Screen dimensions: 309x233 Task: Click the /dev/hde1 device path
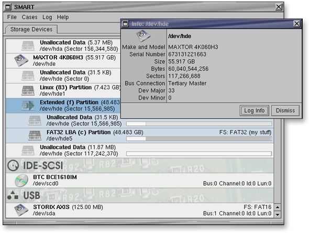(x=52, y=94)
